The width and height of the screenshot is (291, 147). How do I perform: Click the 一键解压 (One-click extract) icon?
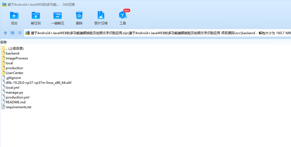point(58,15)
